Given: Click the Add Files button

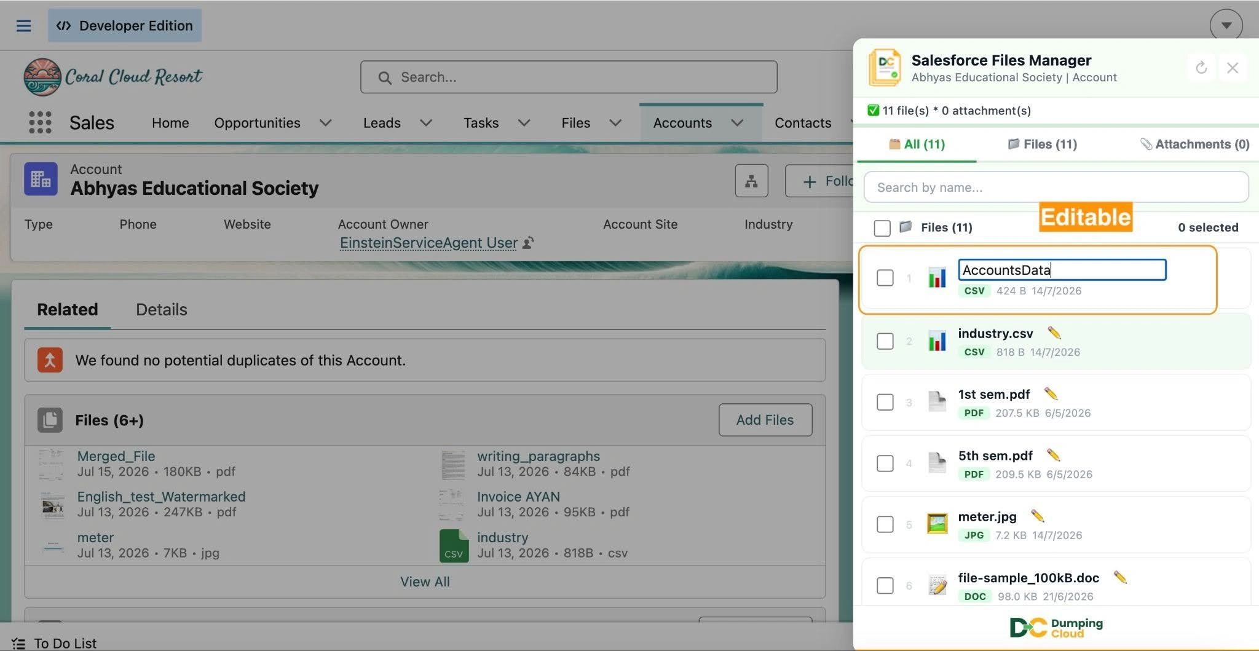Looking at the screenshot, I should (765, 420).
